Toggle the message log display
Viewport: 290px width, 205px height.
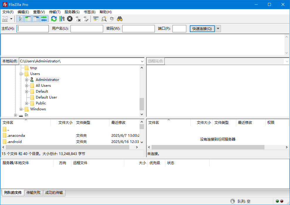20,19
